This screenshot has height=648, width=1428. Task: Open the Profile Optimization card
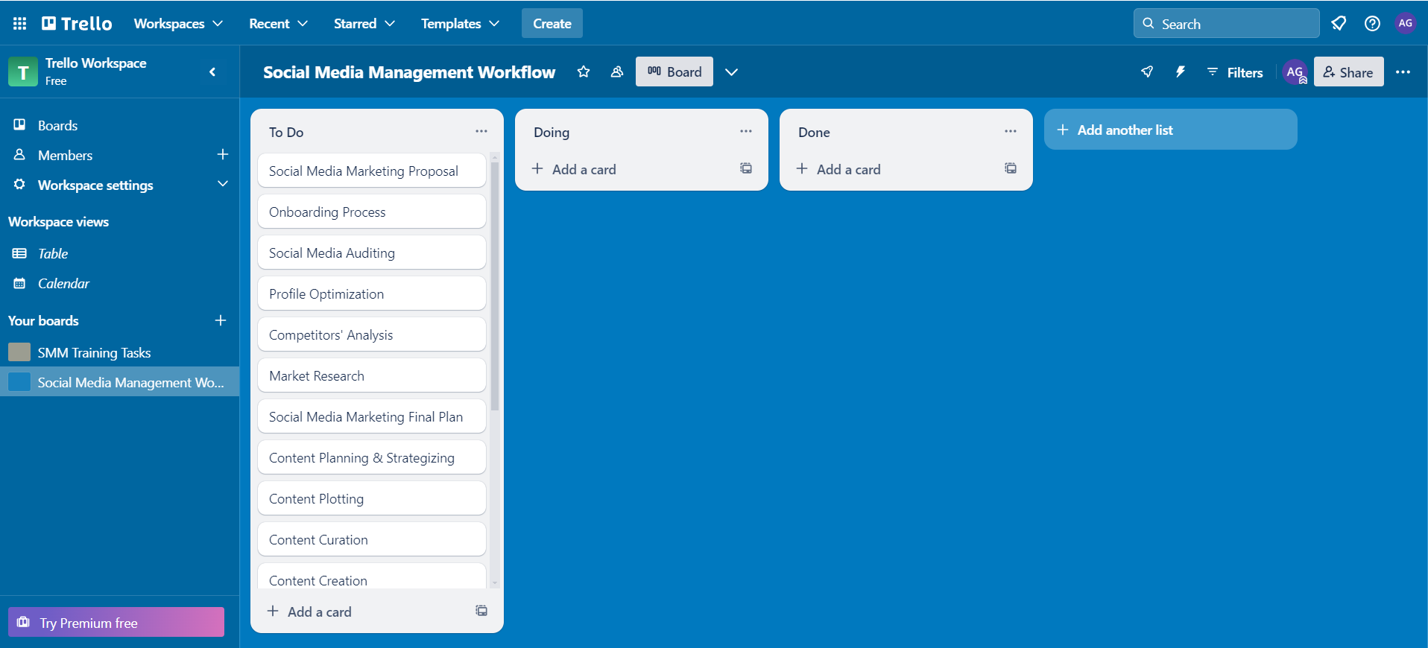[372, 293]
